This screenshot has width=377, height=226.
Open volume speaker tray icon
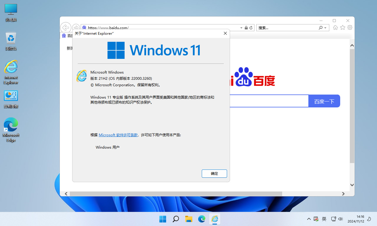coord(341,219)
